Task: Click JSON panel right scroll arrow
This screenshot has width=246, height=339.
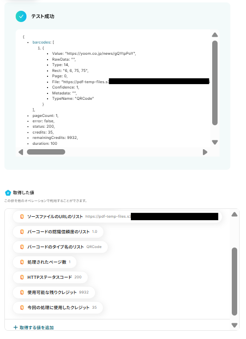Action: (205, 152)
